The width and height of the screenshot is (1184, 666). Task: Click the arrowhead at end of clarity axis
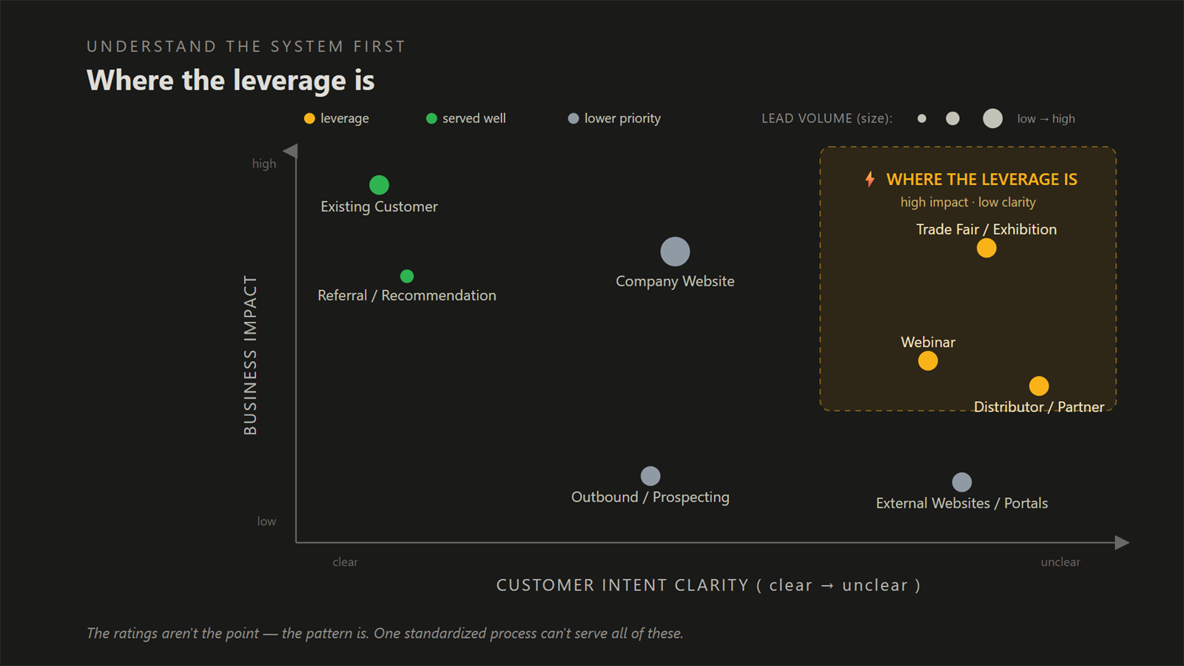[1122, 542]
